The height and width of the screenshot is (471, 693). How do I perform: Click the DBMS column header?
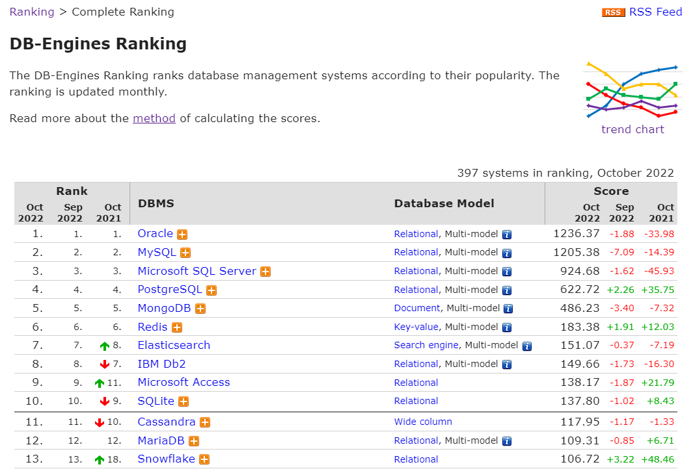click(x=156, y=203)
